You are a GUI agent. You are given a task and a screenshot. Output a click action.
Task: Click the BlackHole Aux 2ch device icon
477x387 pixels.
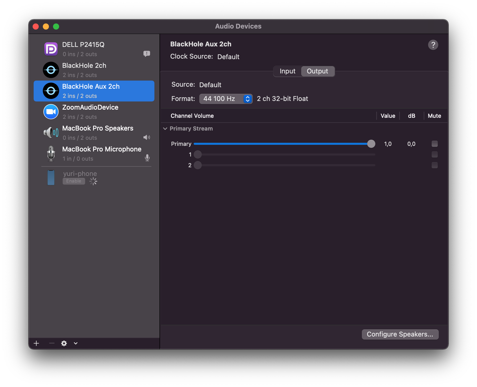coord(51,91)
